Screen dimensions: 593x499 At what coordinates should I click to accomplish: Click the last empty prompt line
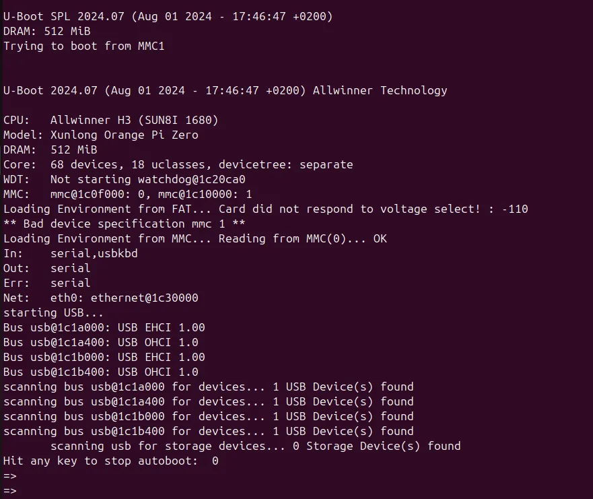(x=9, y=491)
